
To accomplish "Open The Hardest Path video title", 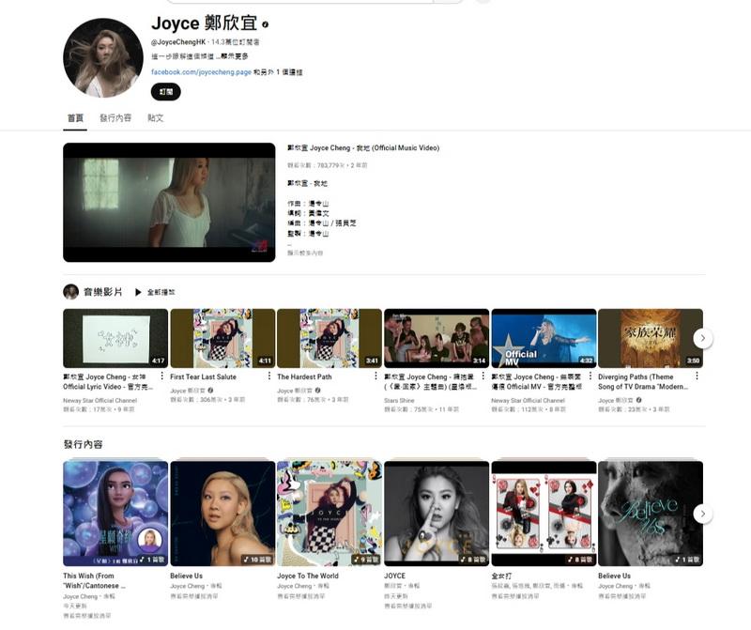I will 304,377.
